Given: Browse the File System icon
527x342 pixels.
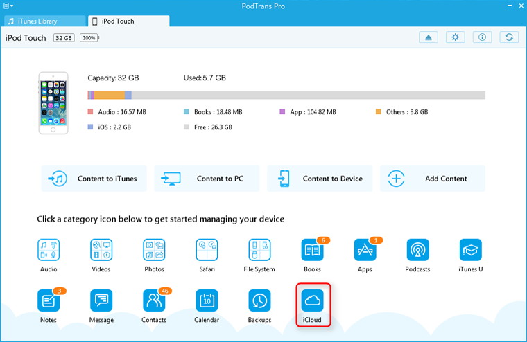Looking at the screenshot, I should point(260,250).
